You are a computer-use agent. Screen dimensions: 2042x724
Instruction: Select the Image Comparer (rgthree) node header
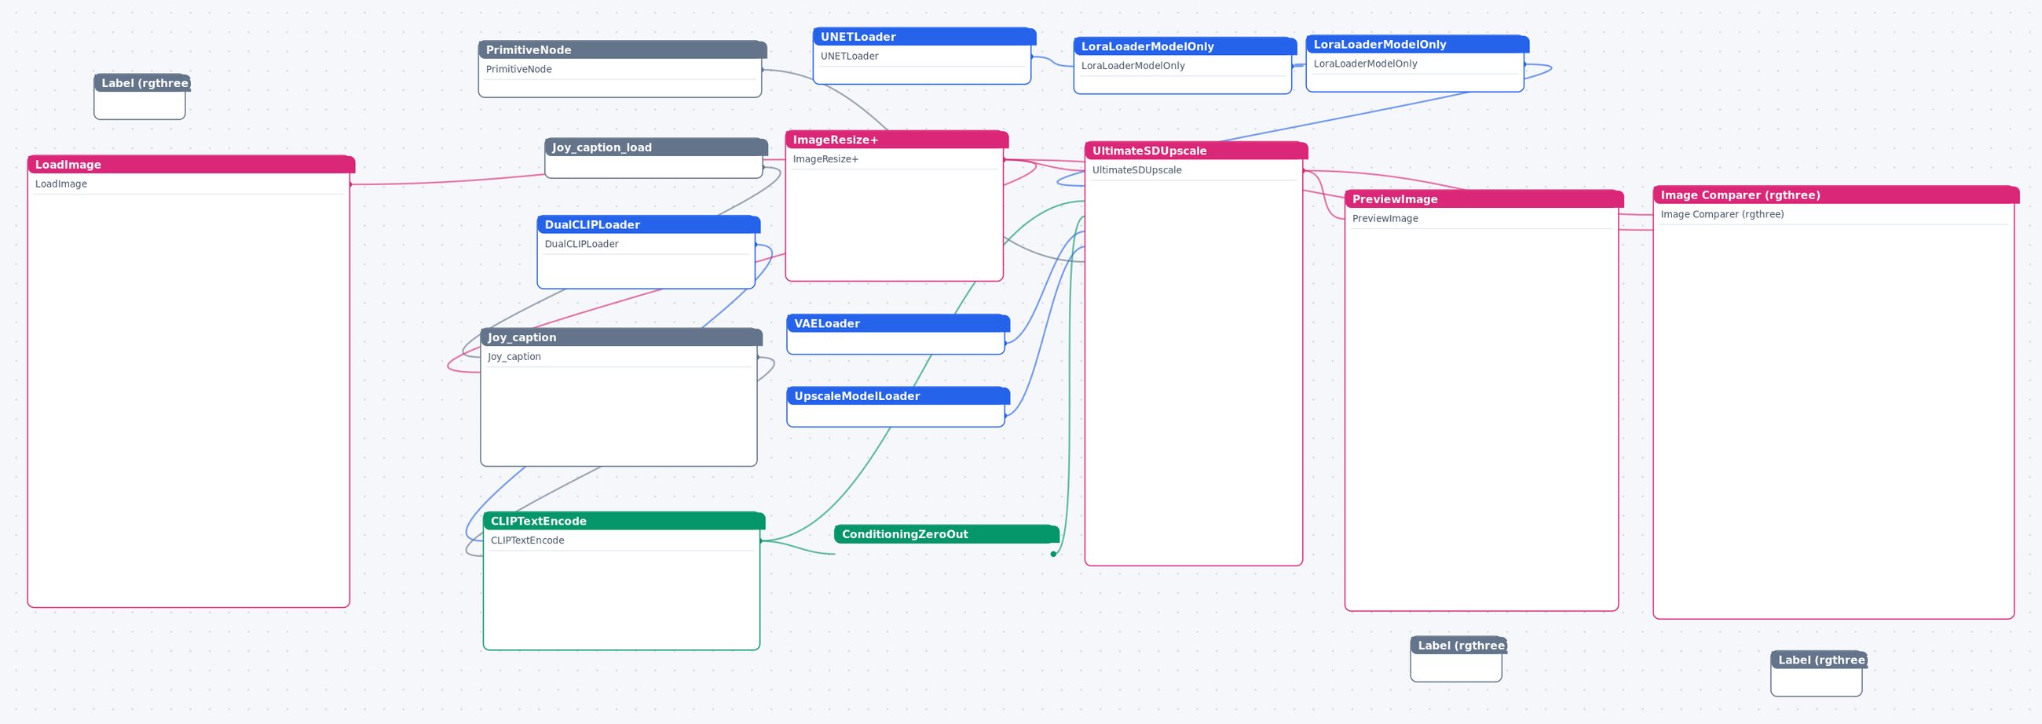coord(1836,195)
